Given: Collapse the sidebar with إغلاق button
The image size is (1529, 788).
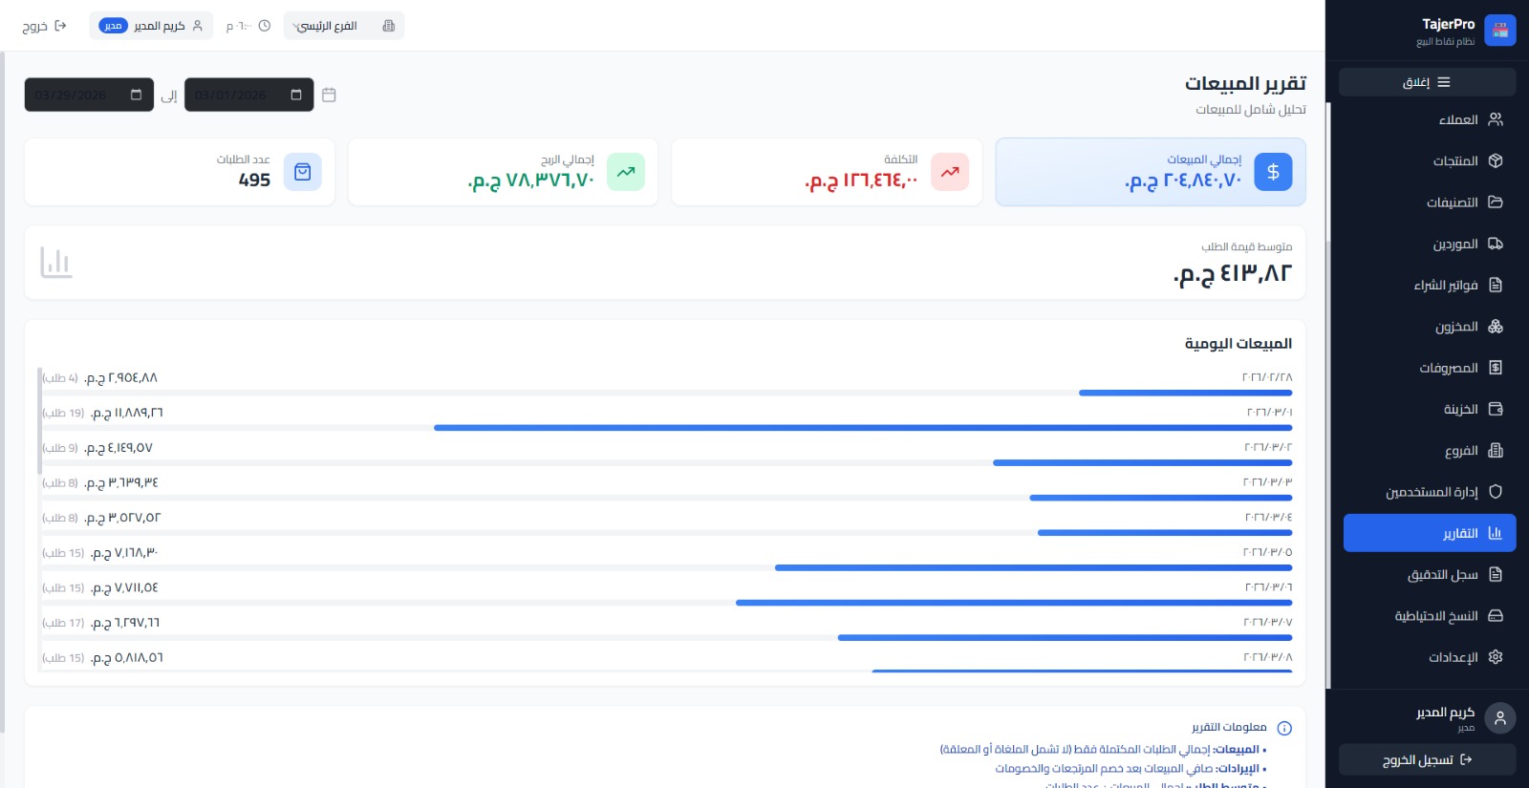Looking at the screenshot, I should click(x=1427, y=82).
